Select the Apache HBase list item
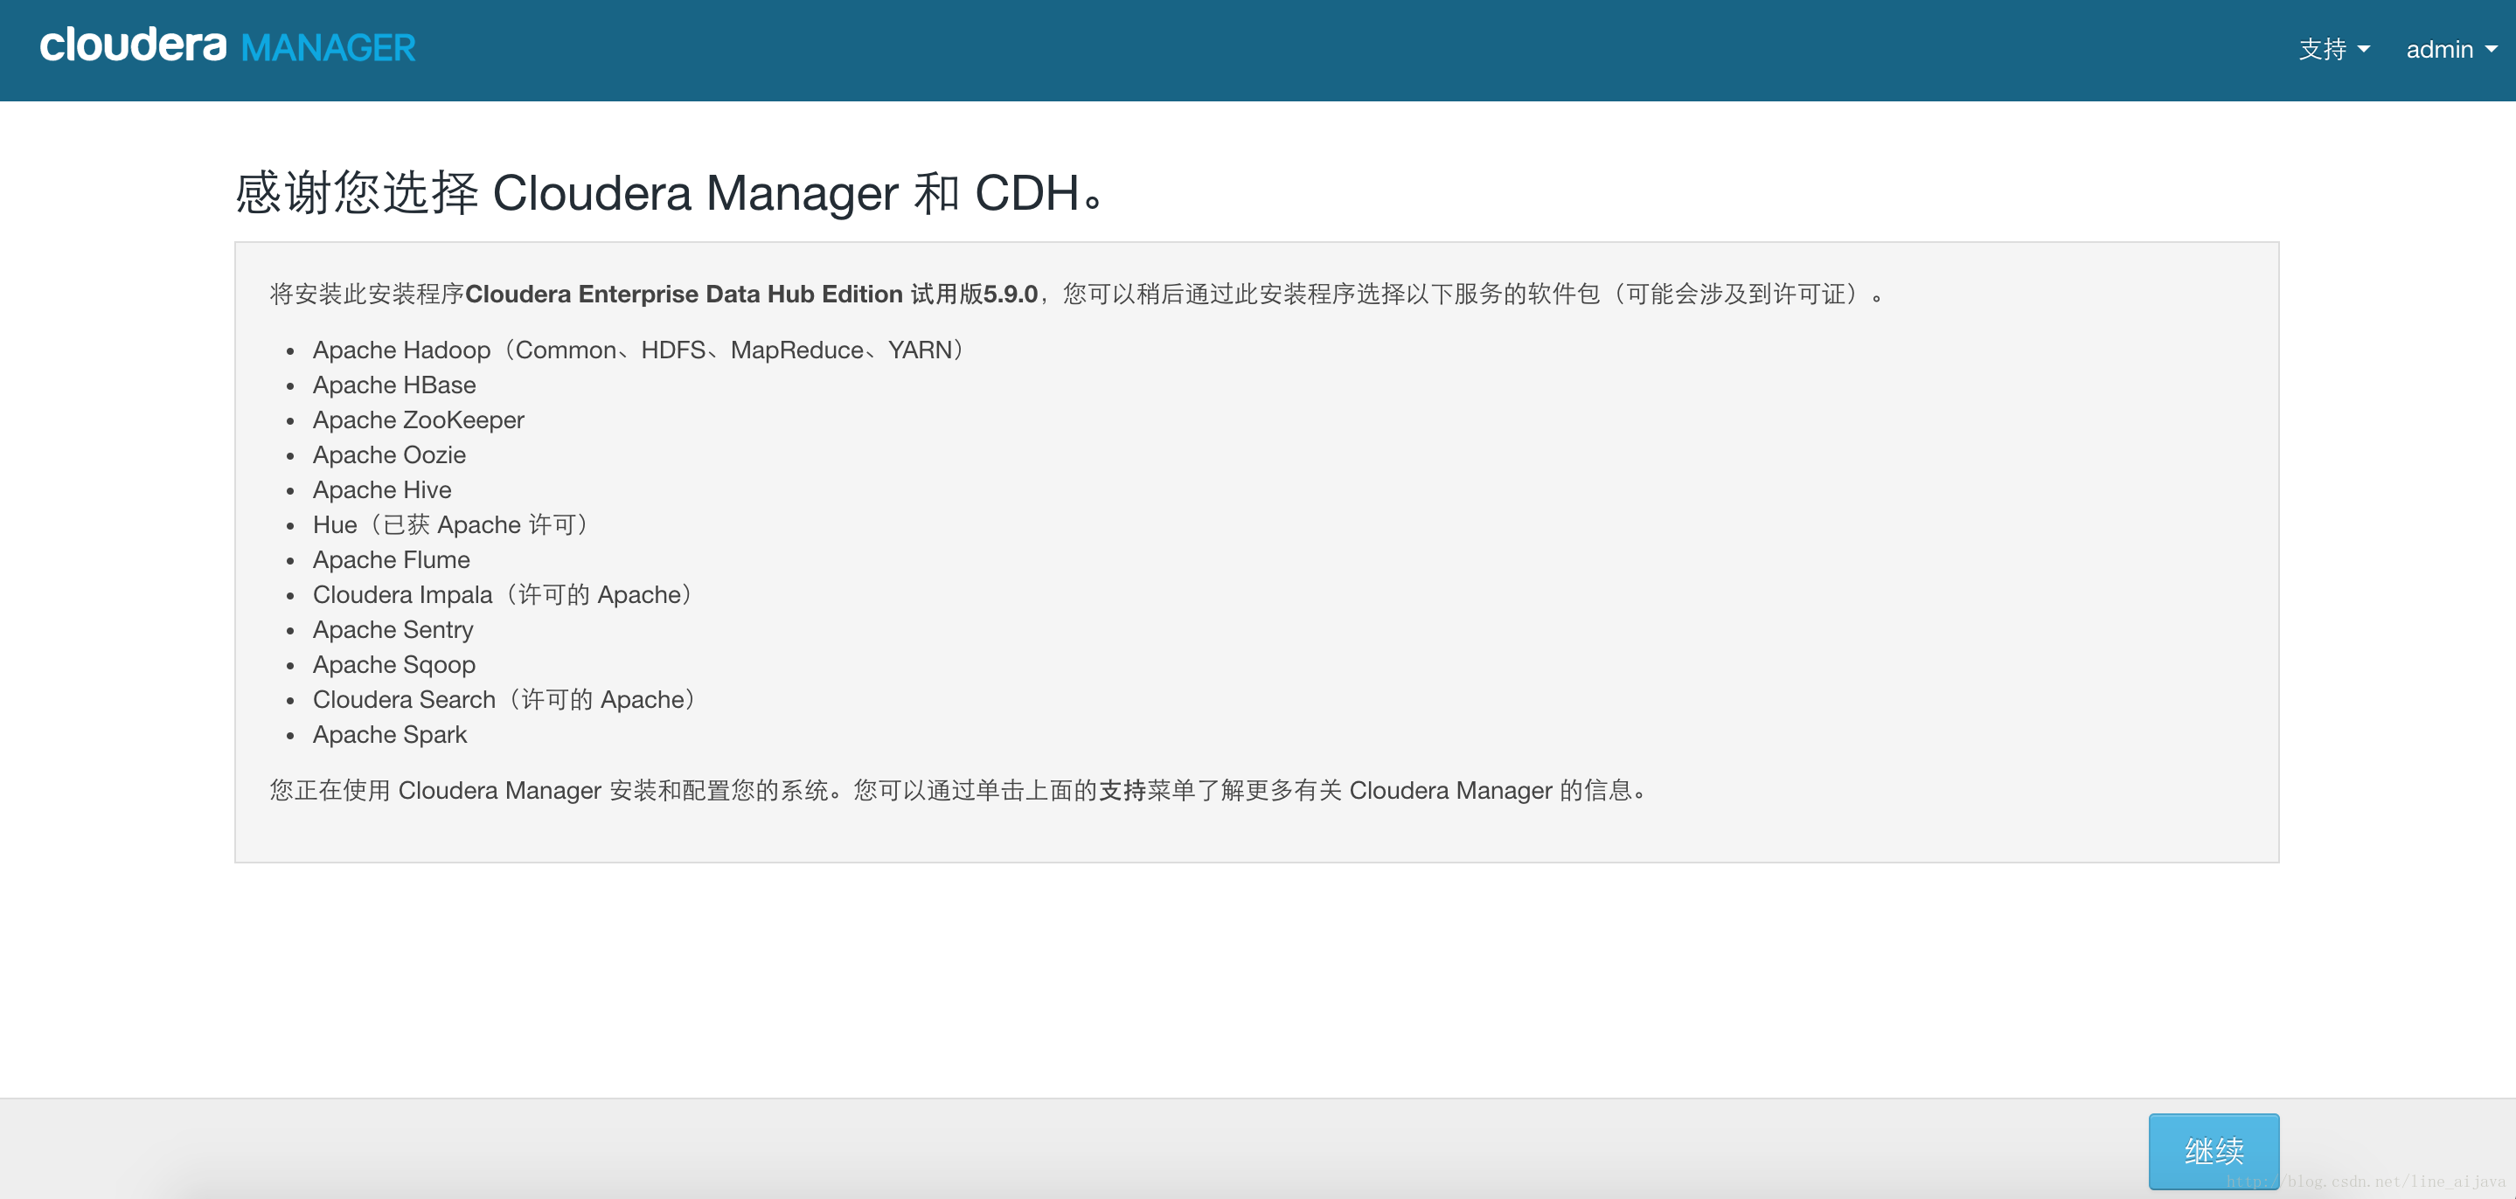 point(393,385)
